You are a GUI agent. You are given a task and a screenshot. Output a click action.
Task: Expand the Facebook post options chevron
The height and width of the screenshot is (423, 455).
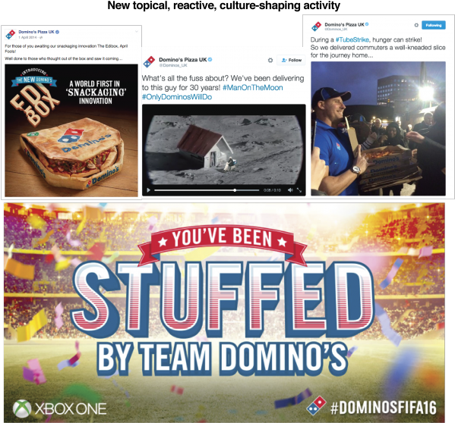[x=136, y=31]
